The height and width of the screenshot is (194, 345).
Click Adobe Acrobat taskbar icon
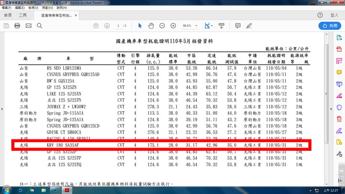[x=67, y=190]
